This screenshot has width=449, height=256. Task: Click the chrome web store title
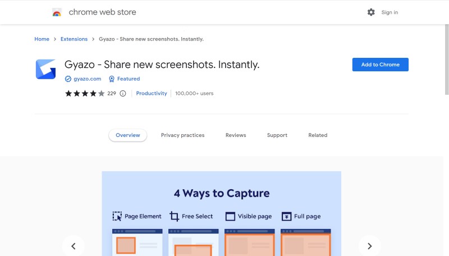point(102,12)
